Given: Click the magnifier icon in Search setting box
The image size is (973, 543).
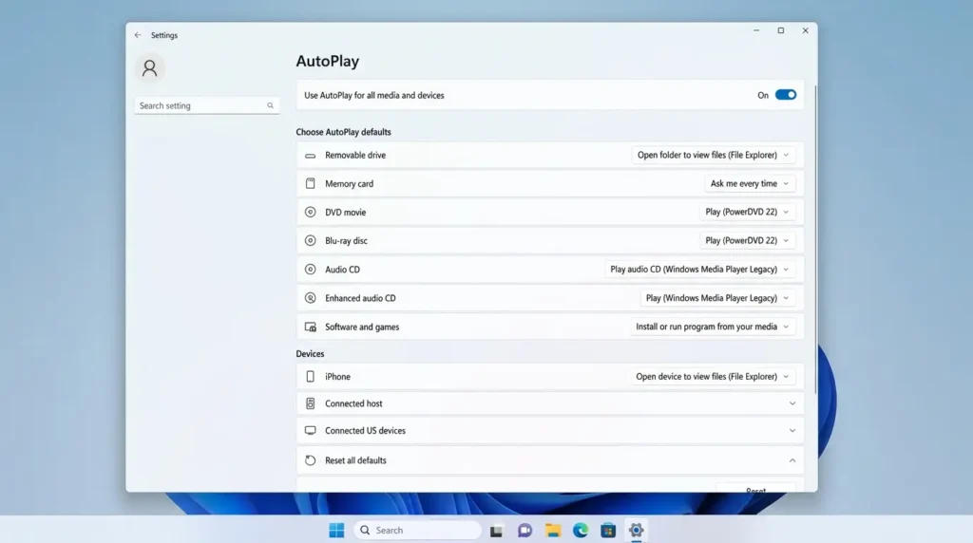Looking at the screenshot, I should (271, 106).
